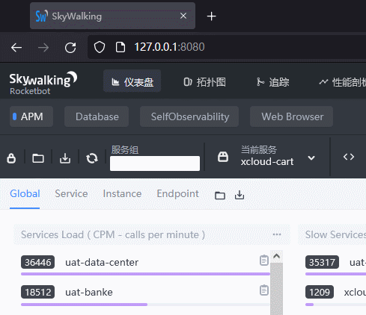Click the uat-data-center purple load bar
The height and width of the screenshot is (315, 366).
(145, 274)
